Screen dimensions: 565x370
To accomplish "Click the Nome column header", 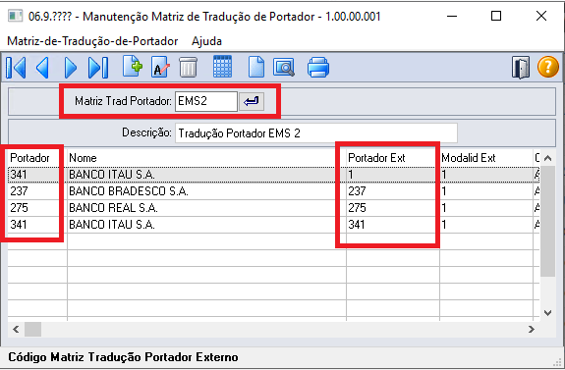I will 206,158.
